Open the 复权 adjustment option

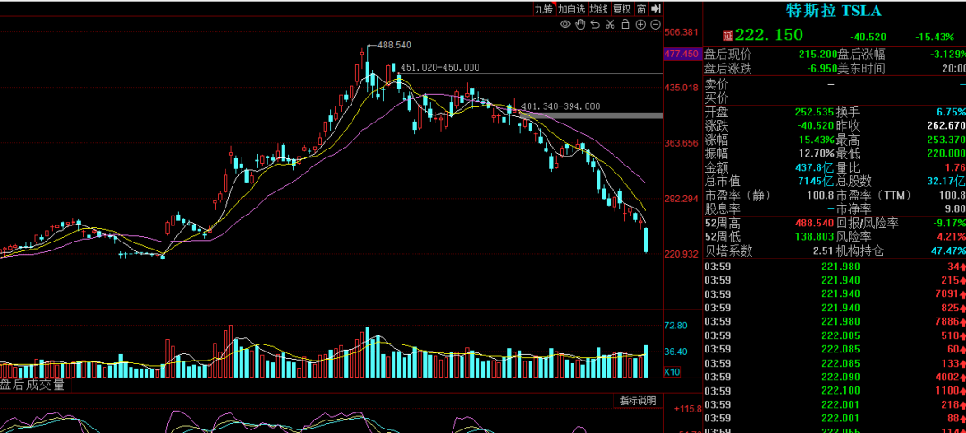622,9
